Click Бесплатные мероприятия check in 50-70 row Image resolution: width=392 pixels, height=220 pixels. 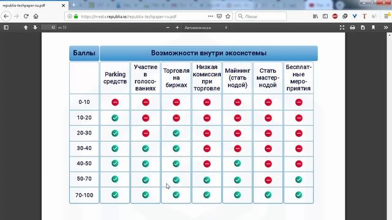pos(298,179)
